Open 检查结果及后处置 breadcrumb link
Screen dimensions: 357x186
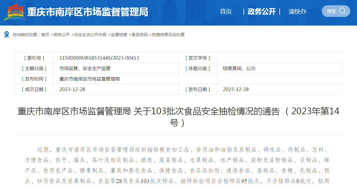tap(168, 35)
